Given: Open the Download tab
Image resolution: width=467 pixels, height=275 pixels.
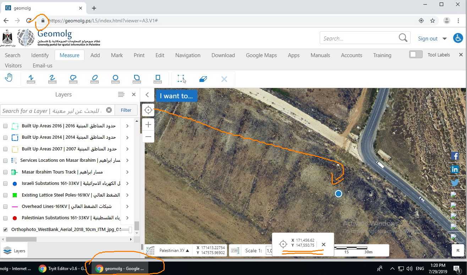Looking at the screenshot, I should pos(223,55).
